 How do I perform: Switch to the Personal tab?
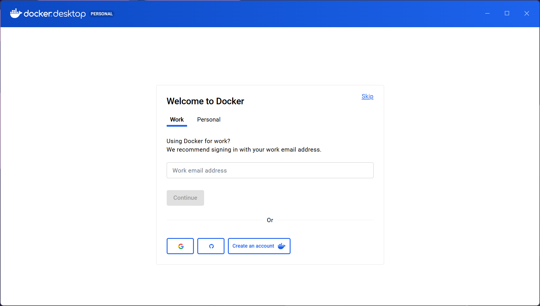pos(209,120)
